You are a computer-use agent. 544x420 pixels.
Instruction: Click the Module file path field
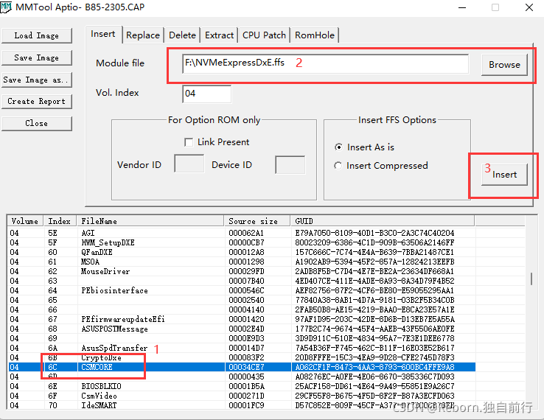pos(325,63)
